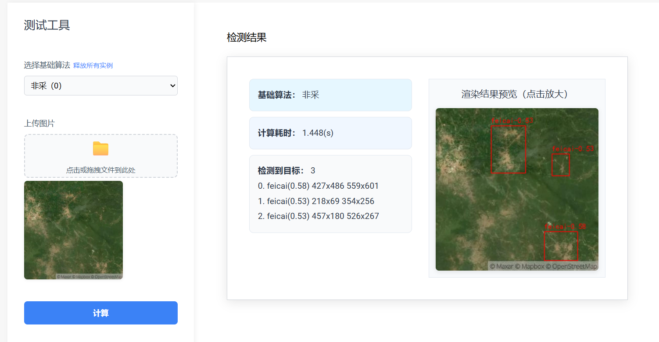
Task: Select result row 2 feicai(0.53) 457x180
Action: pyautogui.click(x=318, y=216)
